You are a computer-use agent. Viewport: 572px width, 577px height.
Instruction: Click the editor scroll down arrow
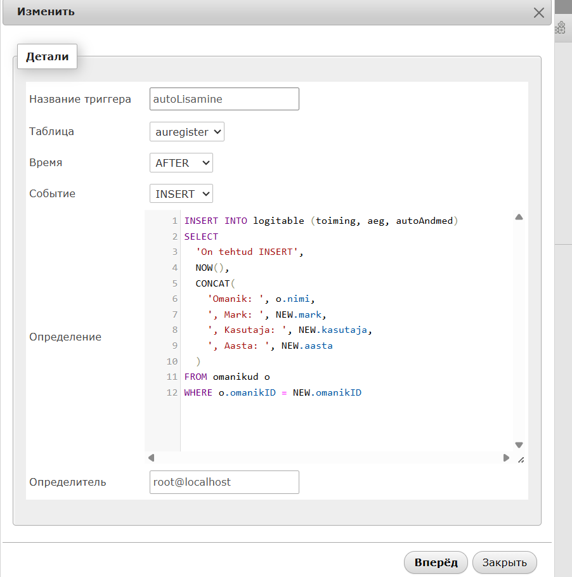pyautogui.click(x=519, y=445)
